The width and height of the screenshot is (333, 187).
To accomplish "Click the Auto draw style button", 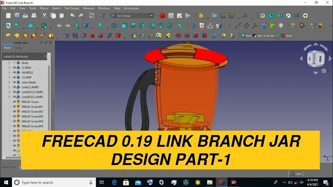I will (x=246, y=36).
